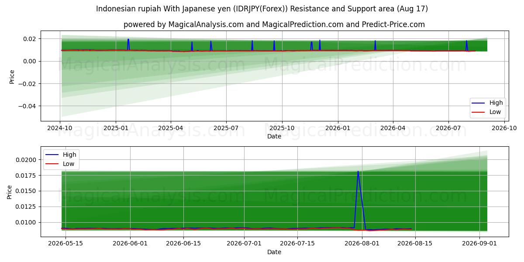Click the 'powered by MagicalAnalysis.com' subtitle line
The image size is (524, 262).
pos(274,24)
